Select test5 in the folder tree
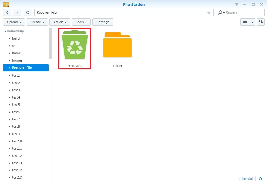Viewport: 267px width, 183px height. click(16, 105)
